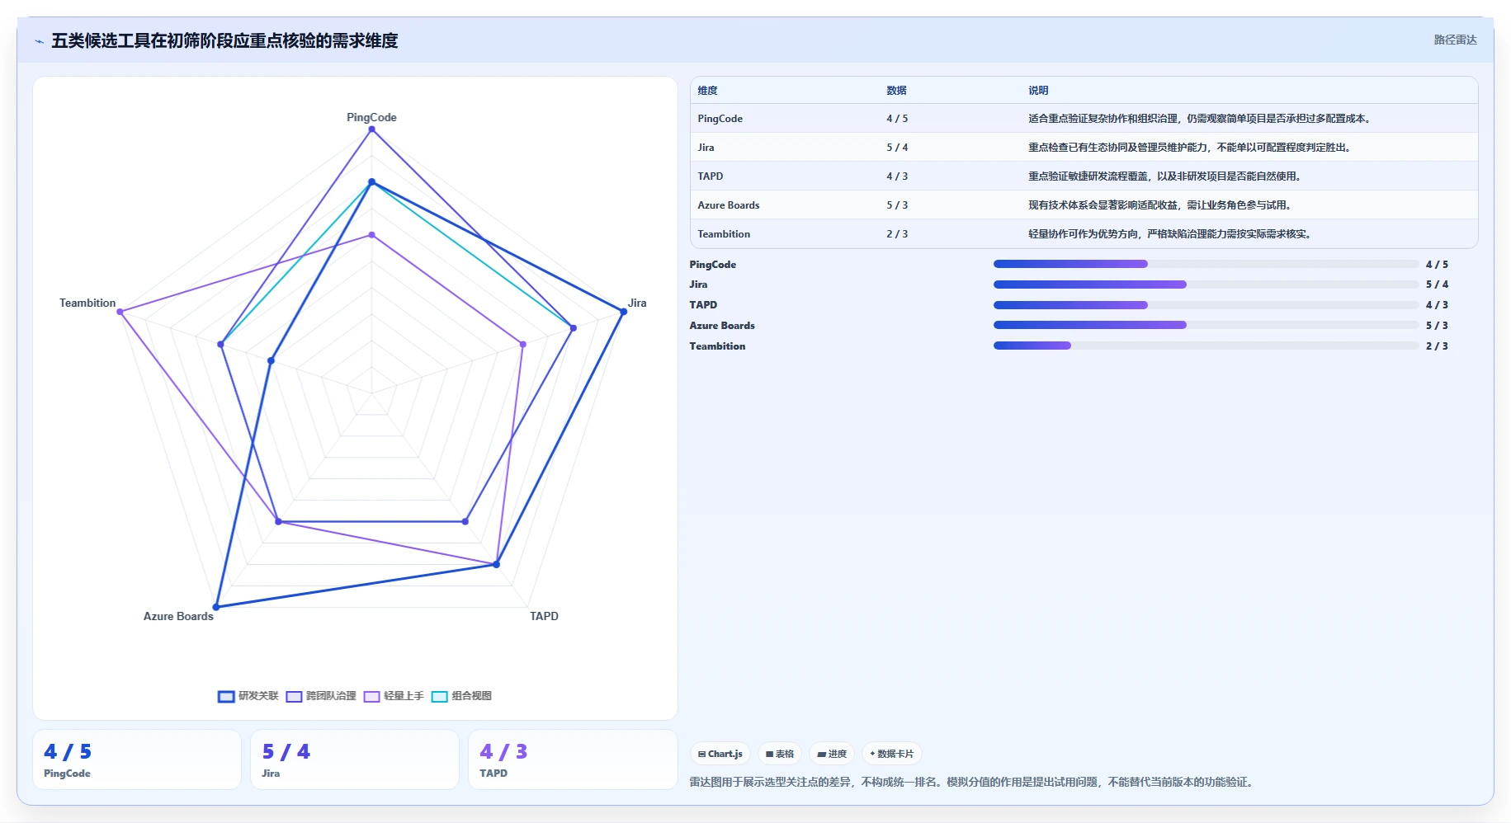Click the Jira axis label on the radar

[x=637, y=303]
